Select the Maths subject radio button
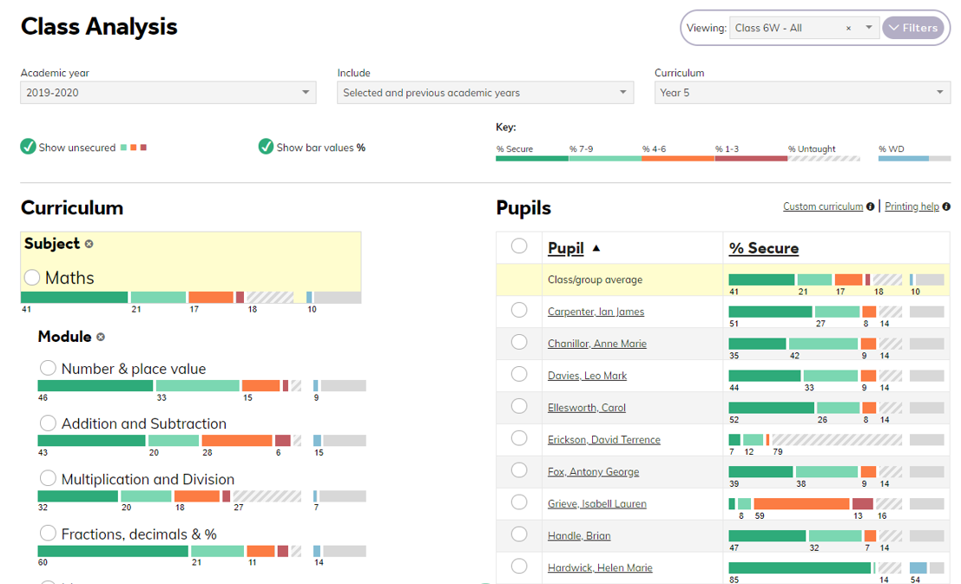Image resolution: width=961 pixels, height=584 pixels. pyautogui.click(x=32, y=278)
